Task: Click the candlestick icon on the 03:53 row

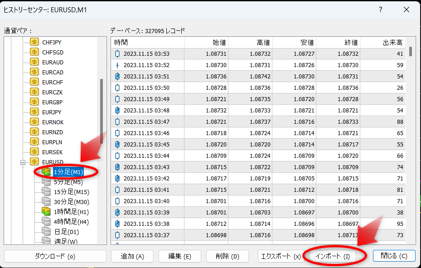Action: tap(117, 54)
